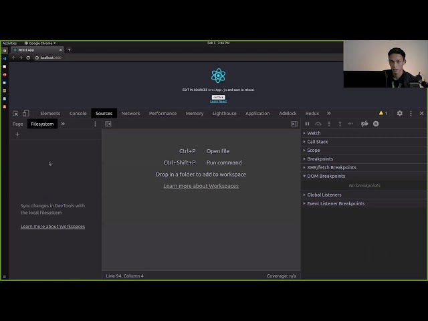The image size is (428, 321).
Task: Click the React logo on the page
Action: (x=218, y=76)
